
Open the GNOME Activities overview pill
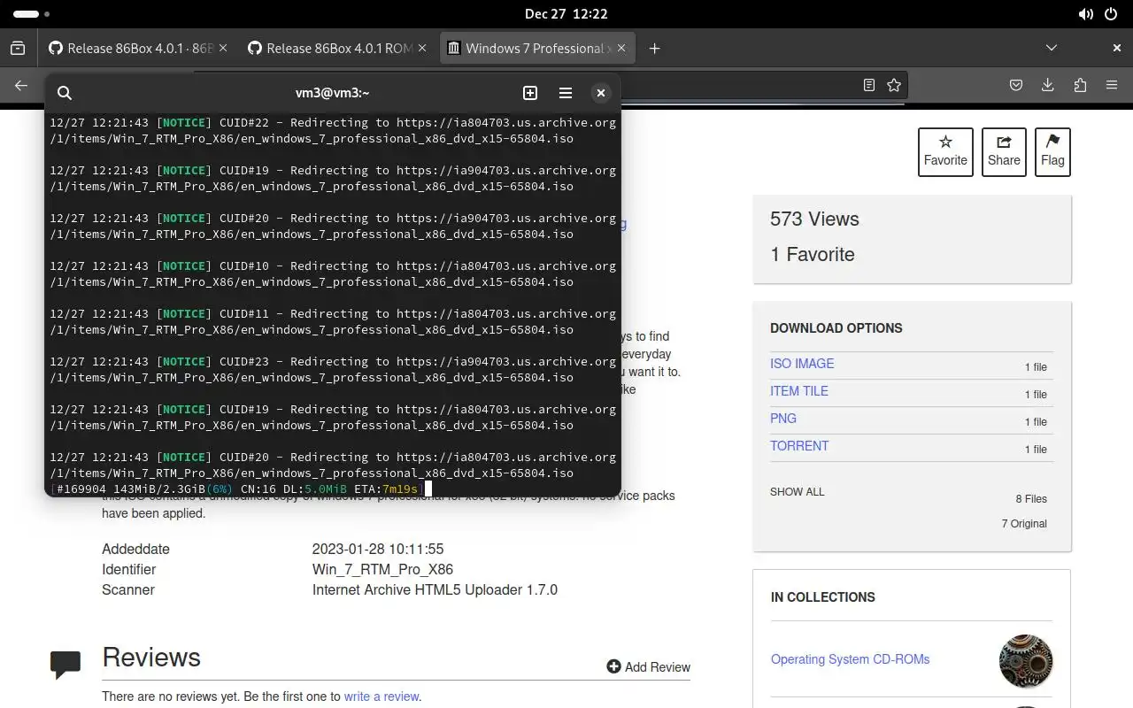pos(32,14)
